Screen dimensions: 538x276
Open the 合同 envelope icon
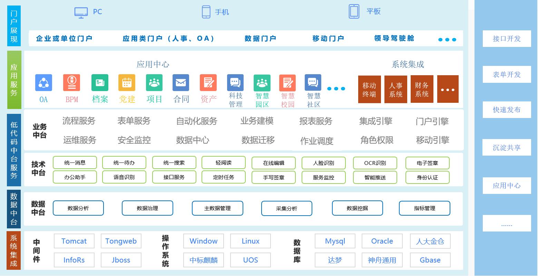(181, 83)
